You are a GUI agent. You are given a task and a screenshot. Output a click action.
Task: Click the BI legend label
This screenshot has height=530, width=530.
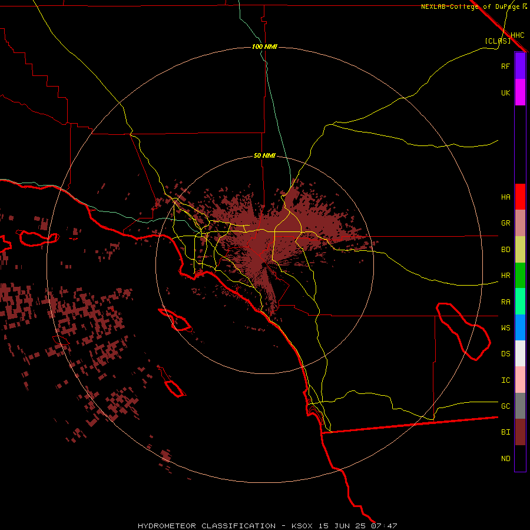tap(505, 432)
